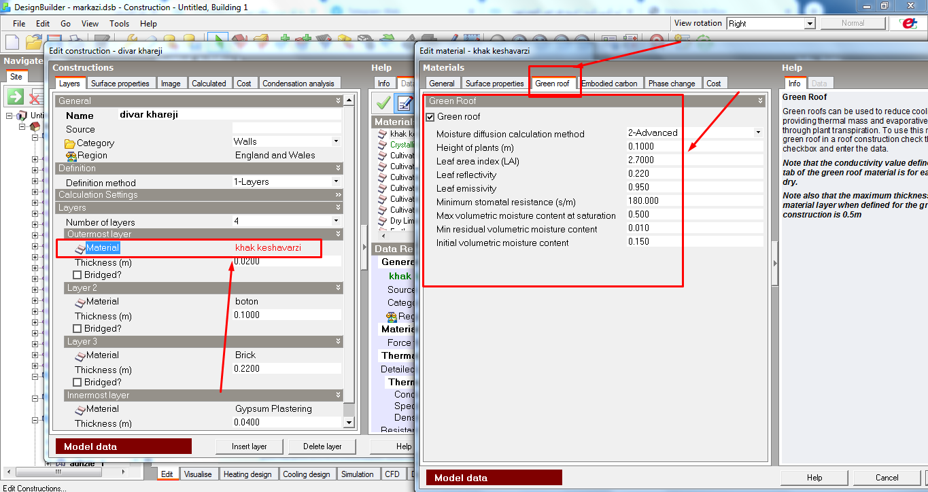Expand the Calculation Settings section
Image resolution: width=928 pixels, height=492 pixels.
(199, 195)
